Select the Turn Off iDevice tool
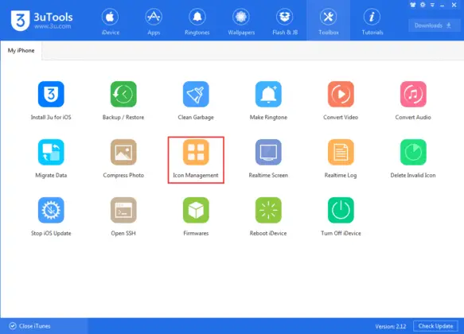 pyautogui.click(x=341, y=216)
